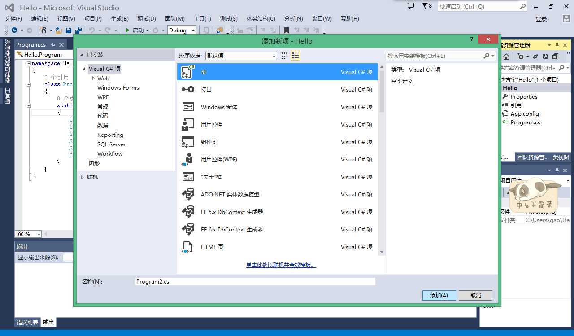Click the help question mark in dialog title
This screenshot has width=574, height=336.
(471, 39)
